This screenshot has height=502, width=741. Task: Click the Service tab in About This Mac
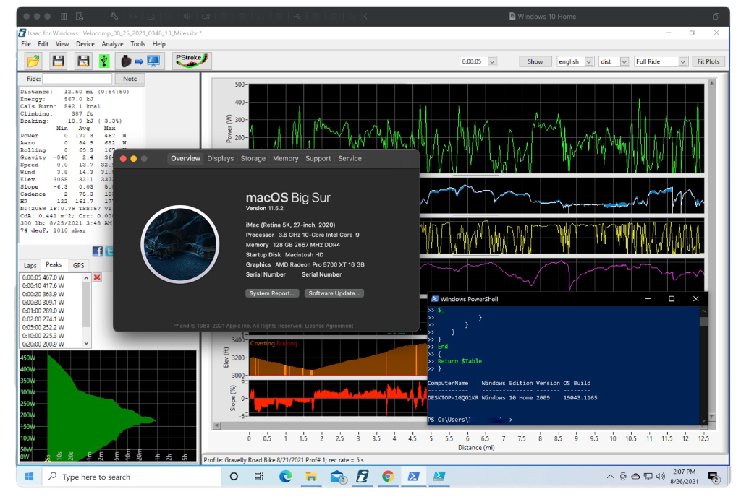tap(350, 158)
